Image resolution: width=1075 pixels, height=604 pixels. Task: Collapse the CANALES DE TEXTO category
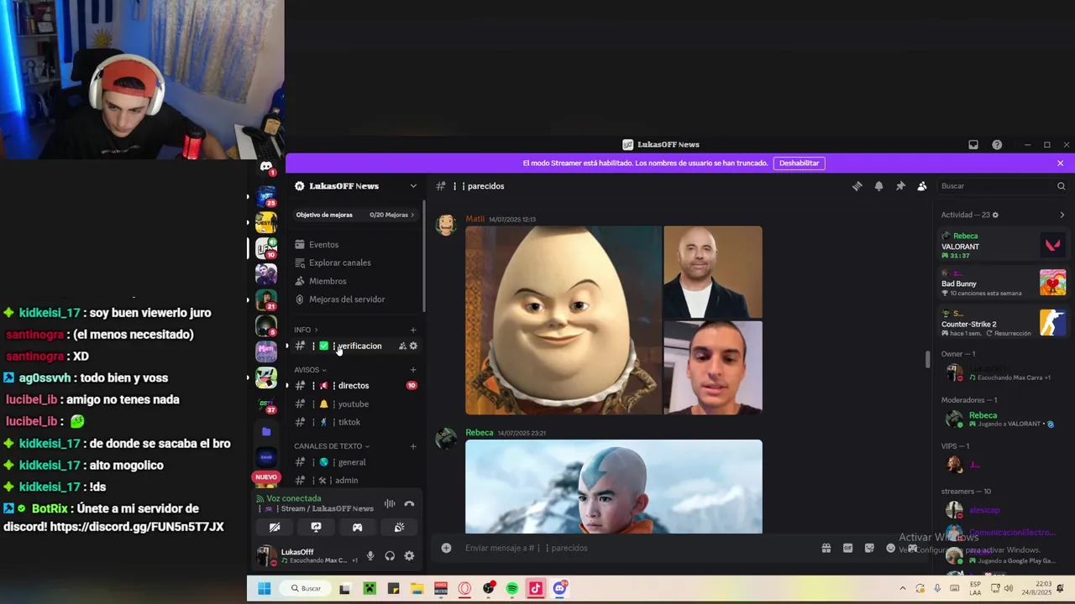click(x=332, y=446)
